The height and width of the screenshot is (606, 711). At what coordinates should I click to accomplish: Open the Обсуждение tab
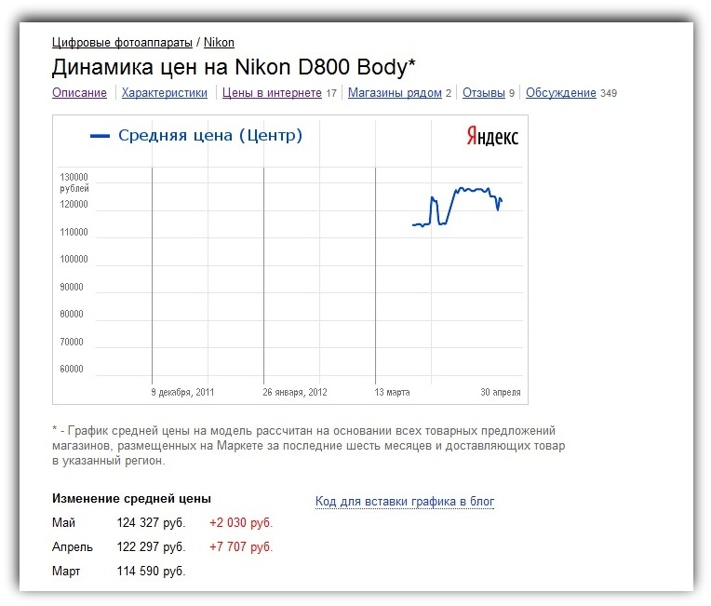(x=560, y=92)
